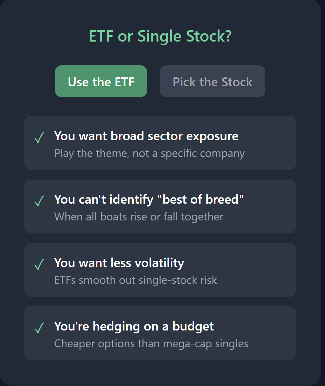The width and height of the screenshot is (325, 386).
Task: Select the Use the ETF tab
Action: [101, 81]
